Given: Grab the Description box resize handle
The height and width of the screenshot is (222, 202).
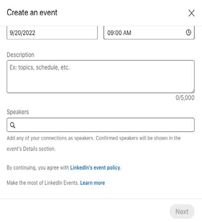Looking at the screenshot, I should [x=193, y=91].
